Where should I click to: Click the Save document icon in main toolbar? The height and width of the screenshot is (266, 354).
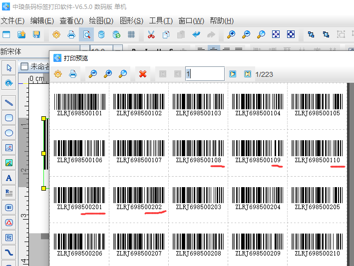(36, 34)
